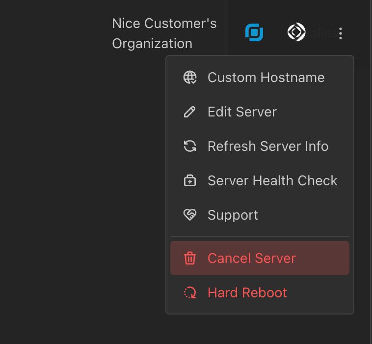372x344 pixels.
Task: Click the medical kit Health Check icon
Action: [190, 181]
